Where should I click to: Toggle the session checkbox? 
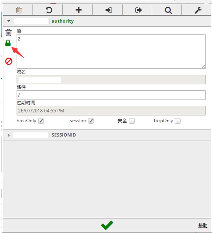click(91, 121)
